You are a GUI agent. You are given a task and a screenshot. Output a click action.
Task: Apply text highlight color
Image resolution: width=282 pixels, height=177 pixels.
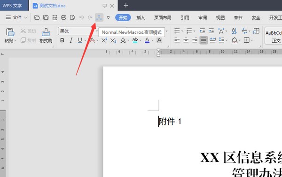pos(135,40)
